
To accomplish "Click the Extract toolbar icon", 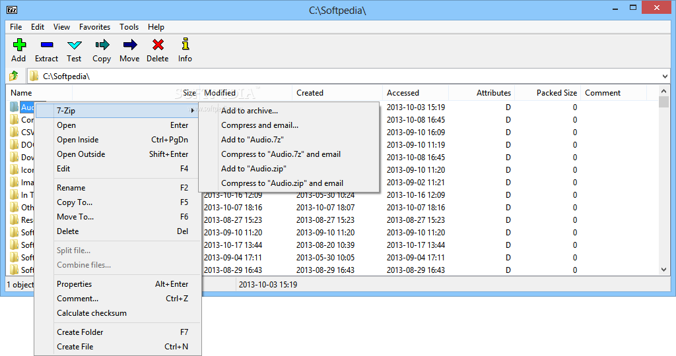I will (x=47, y=45).
